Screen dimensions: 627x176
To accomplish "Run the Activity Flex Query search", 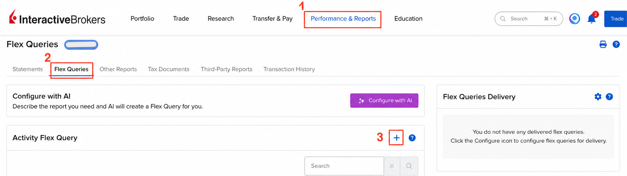I will click(x=409, y=166).
